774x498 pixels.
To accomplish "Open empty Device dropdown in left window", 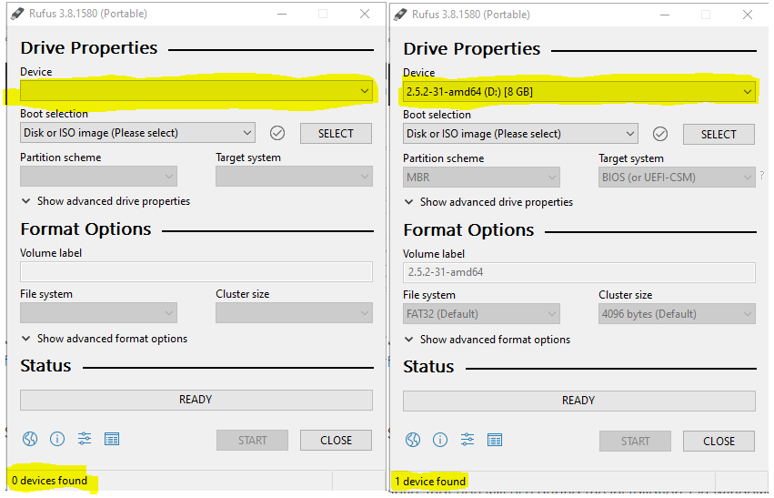I will click(x=196, y=91).
